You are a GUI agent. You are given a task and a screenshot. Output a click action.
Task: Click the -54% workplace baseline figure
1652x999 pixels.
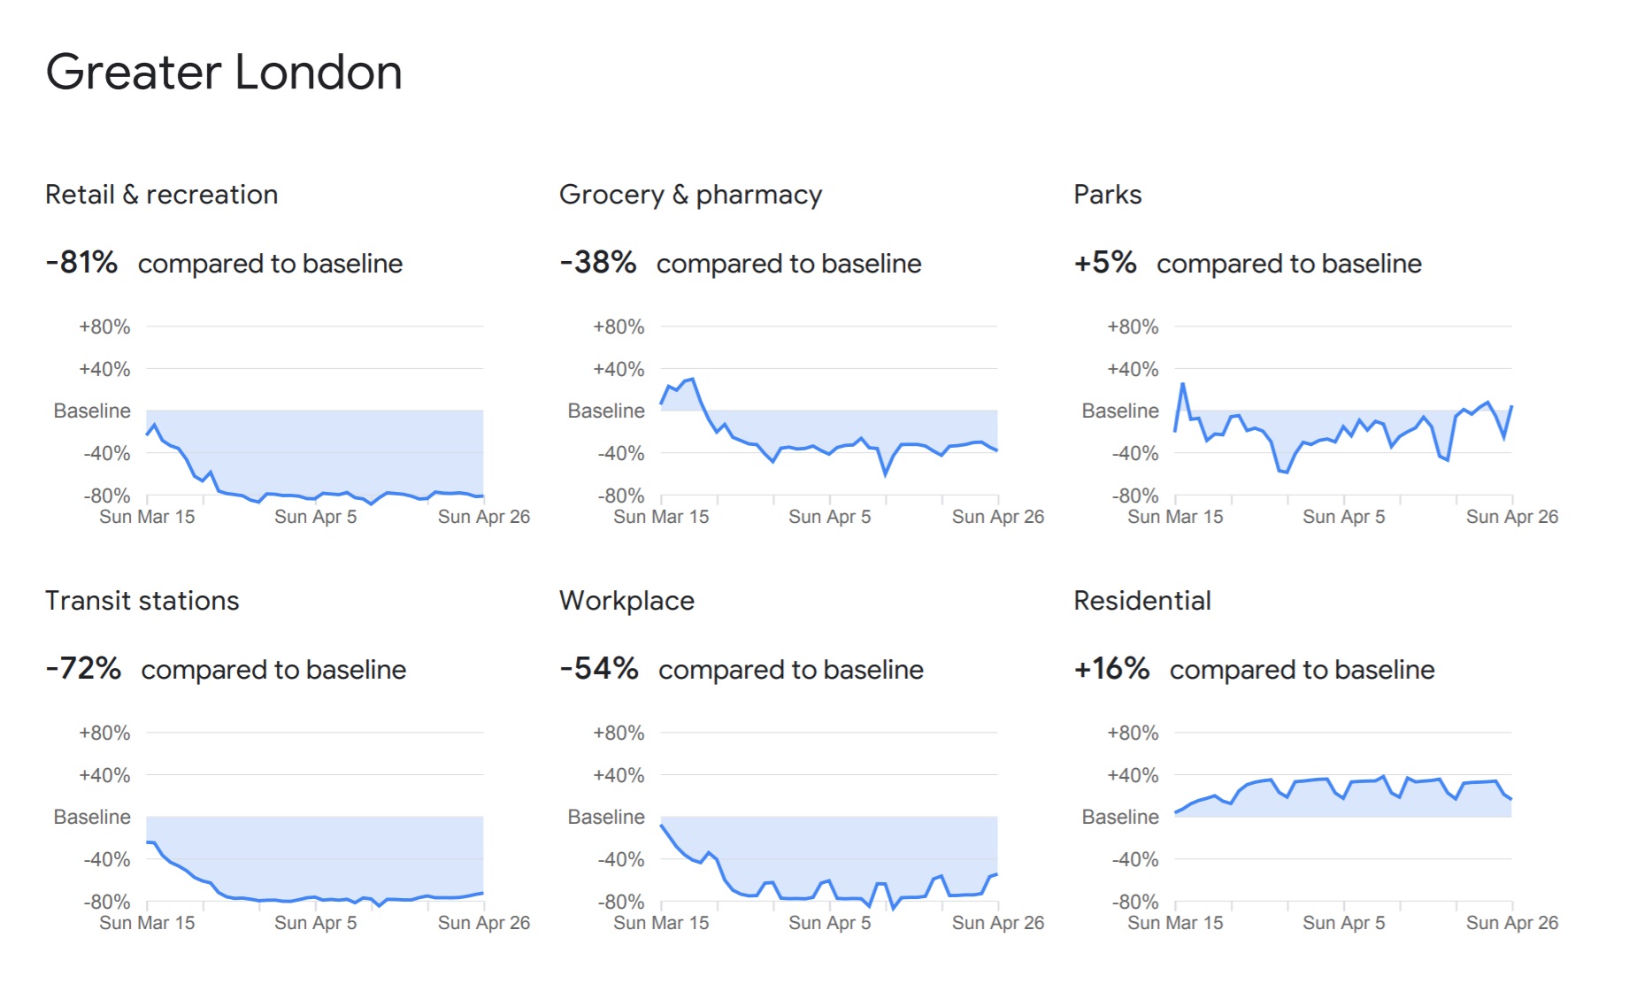[x=598, y=669]
